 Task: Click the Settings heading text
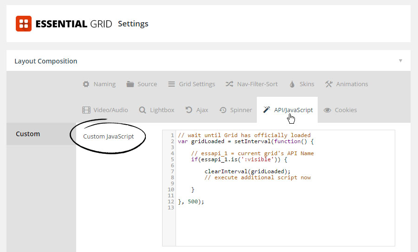[133, 24]
